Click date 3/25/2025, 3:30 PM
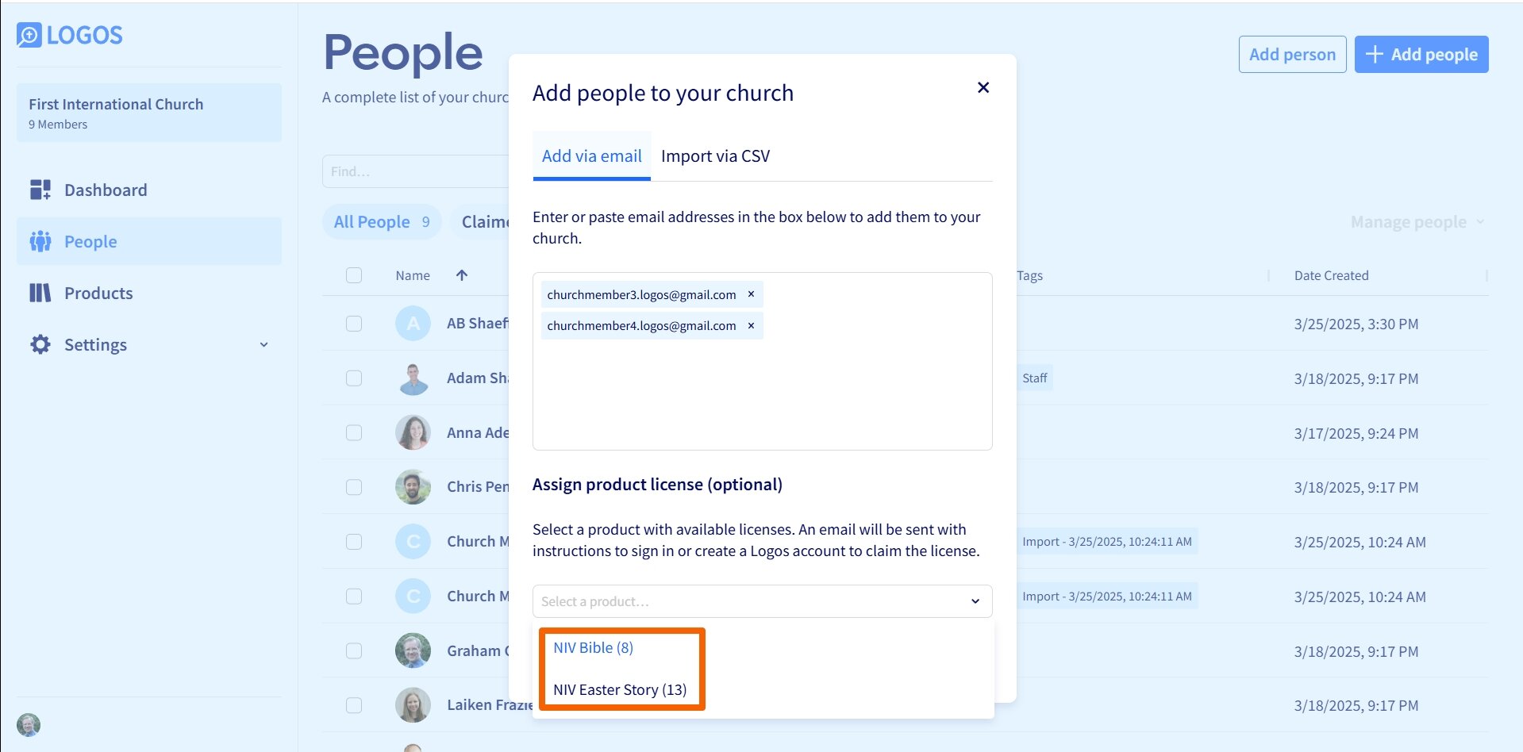Viewport: 1523px width, 752px height. pyautogui.click(x=1356, y=324)
